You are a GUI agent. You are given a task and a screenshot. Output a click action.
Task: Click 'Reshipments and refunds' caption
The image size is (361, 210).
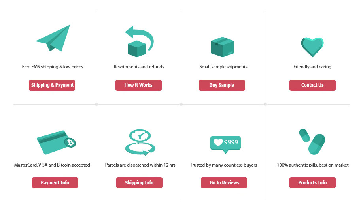139,67
